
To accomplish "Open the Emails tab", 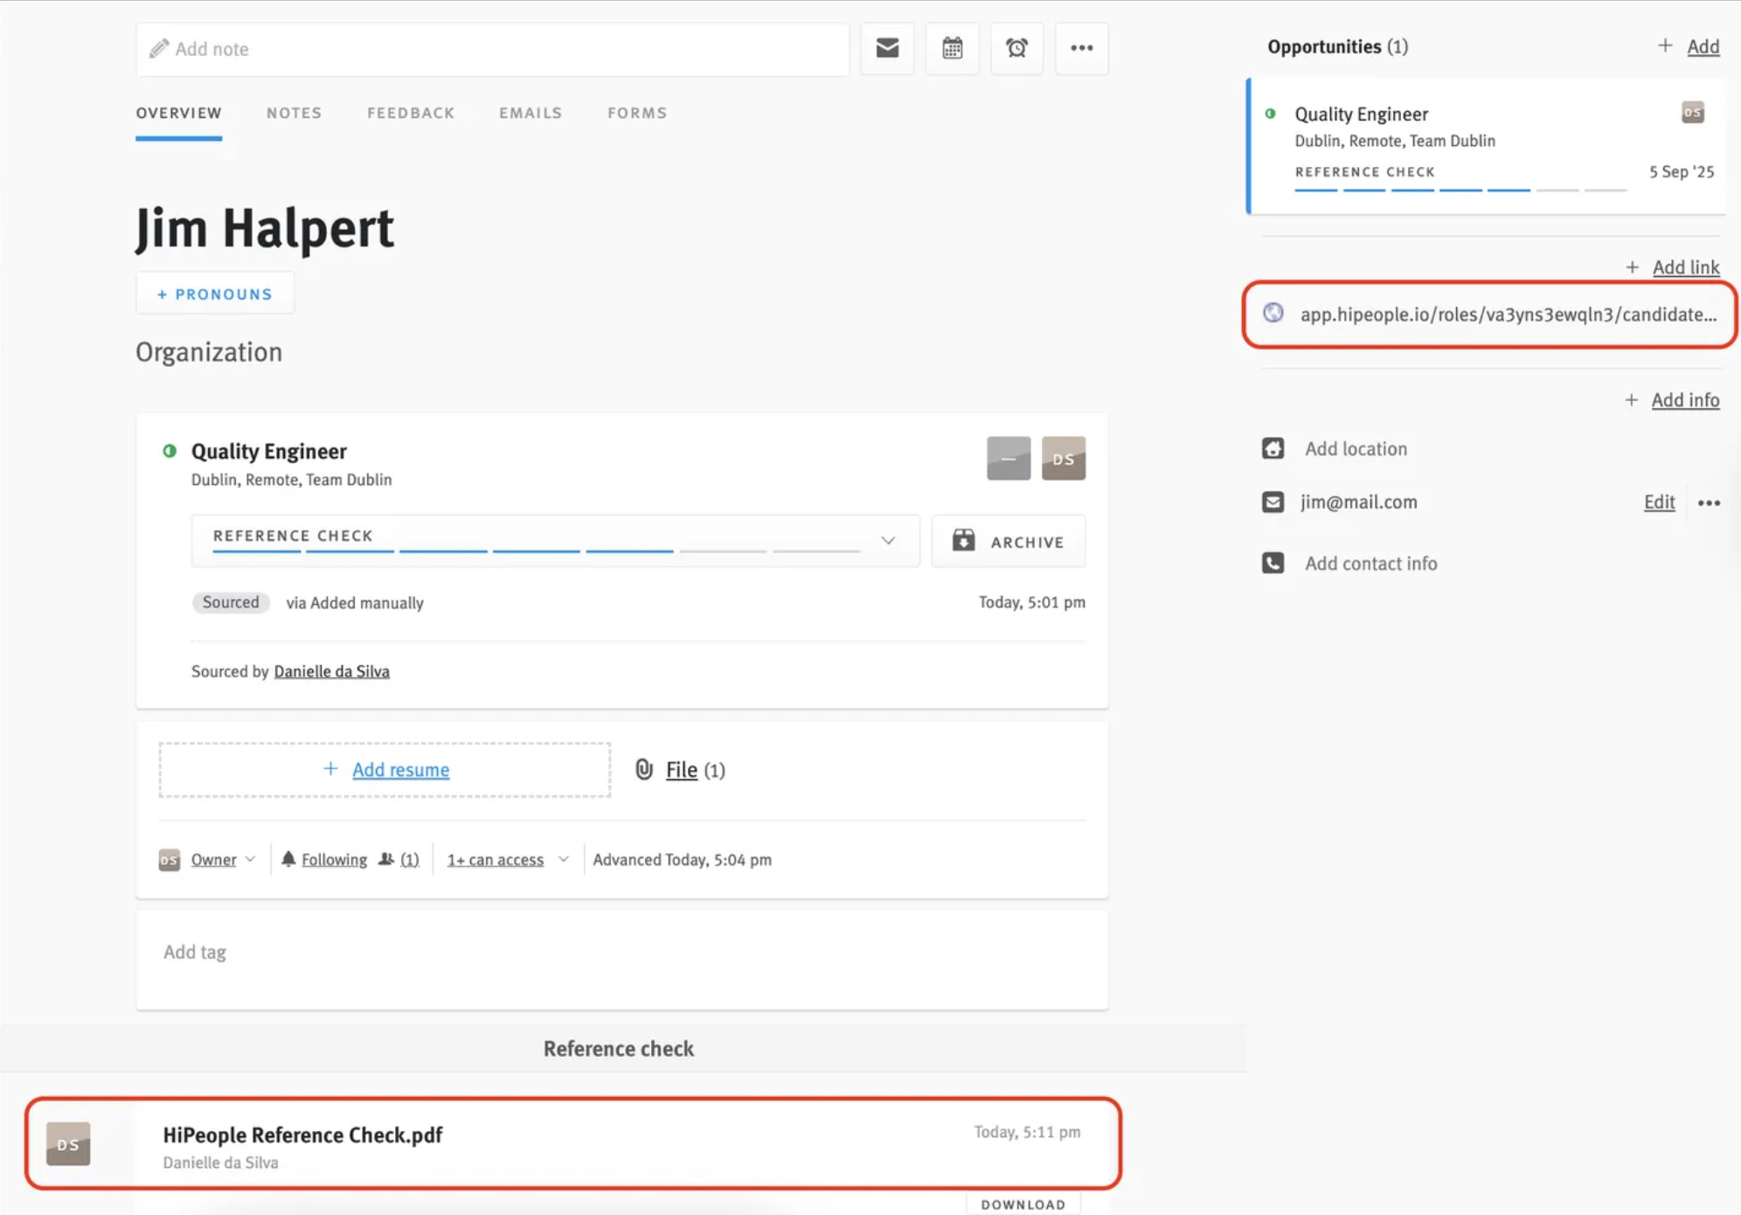I will point(531,113).
